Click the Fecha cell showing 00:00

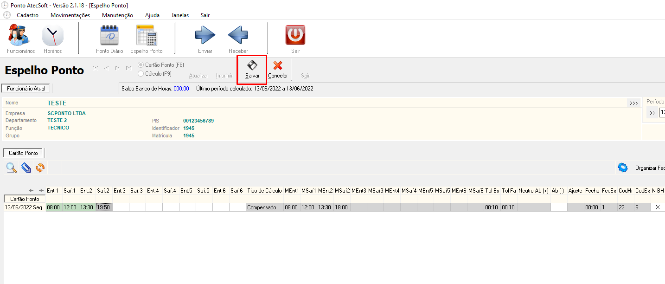592,207
